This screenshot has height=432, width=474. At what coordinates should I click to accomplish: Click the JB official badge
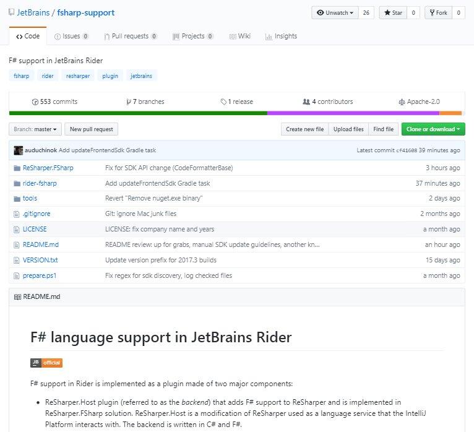[x=46, y=363]
